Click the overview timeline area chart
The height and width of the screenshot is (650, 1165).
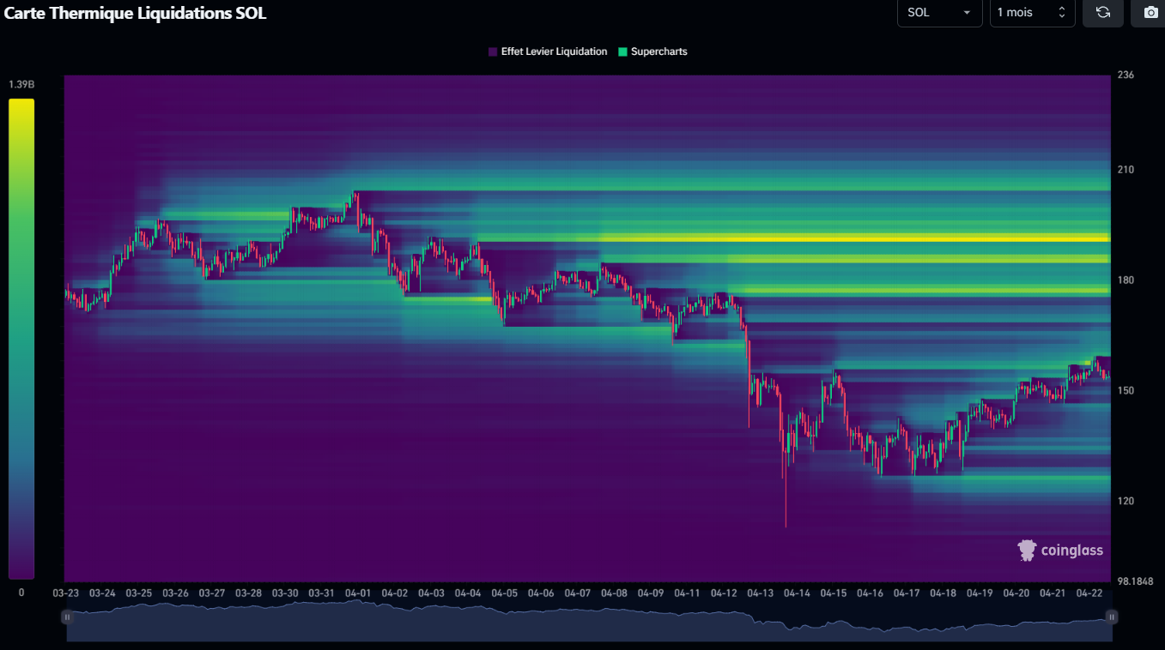589,621
